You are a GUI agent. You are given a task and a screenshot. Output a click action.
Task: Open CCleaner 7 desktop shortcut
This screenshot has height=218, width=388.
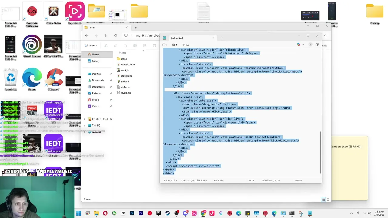point(53,80)
